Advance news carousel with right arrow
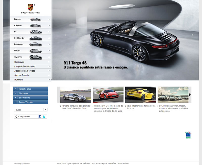 click(190, 95)
